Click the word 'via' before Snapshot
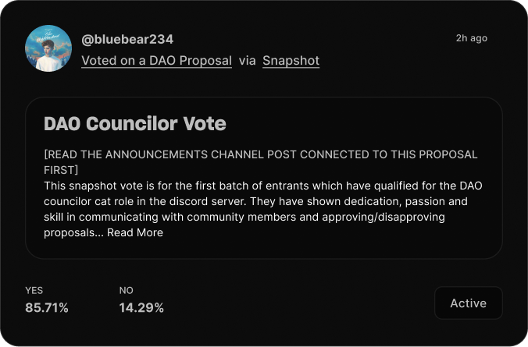 247,61
